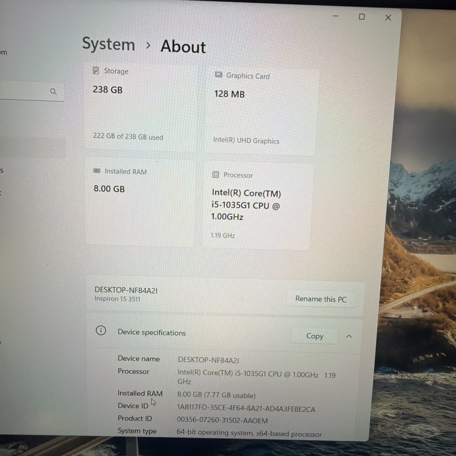The image size is (456, 456).
Task: Click the Device ID label
Action: 133,406
